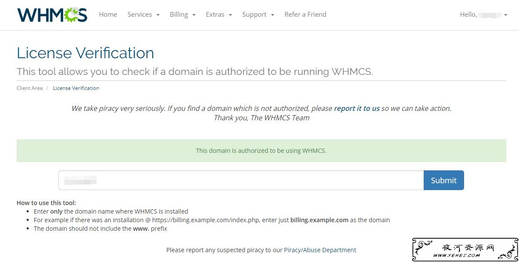This screenshot has width=519, height=262.
Task: Click the blue Submit button
Action: coord(443,180)
